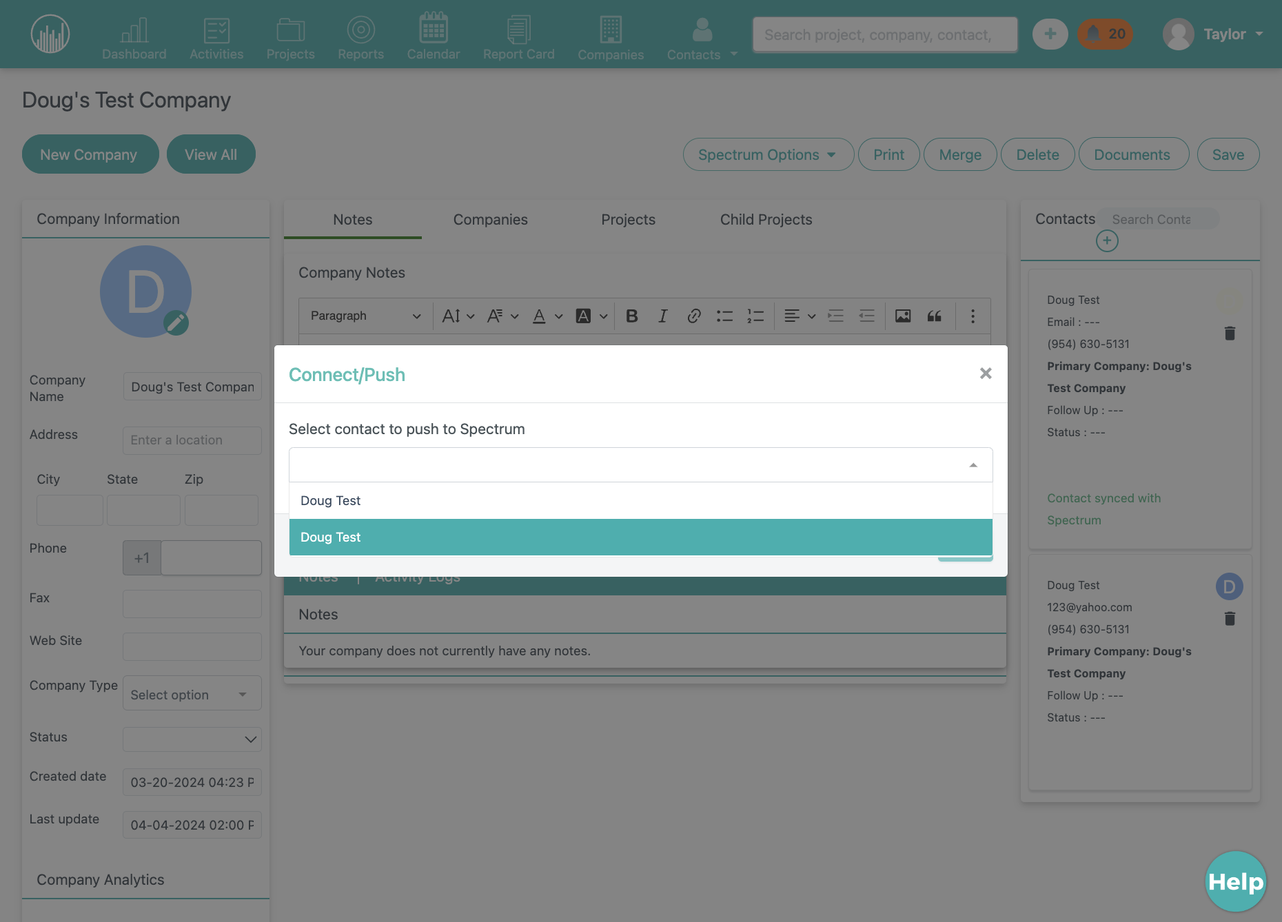Viewport: 1282px width, 922px height.
Task: Open the font background color picker
Action: 591,316
